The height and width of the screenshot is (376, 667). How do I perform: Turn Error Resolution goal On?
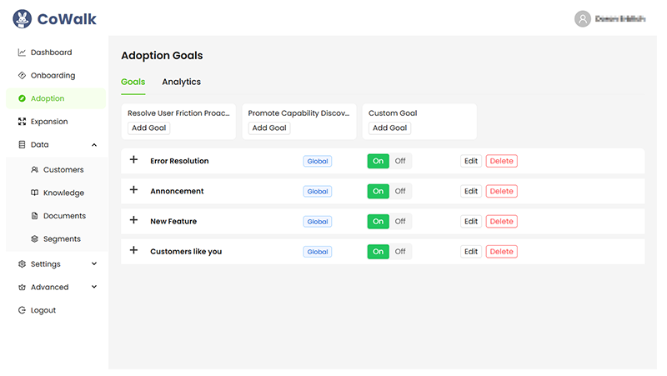click(379, 161)
